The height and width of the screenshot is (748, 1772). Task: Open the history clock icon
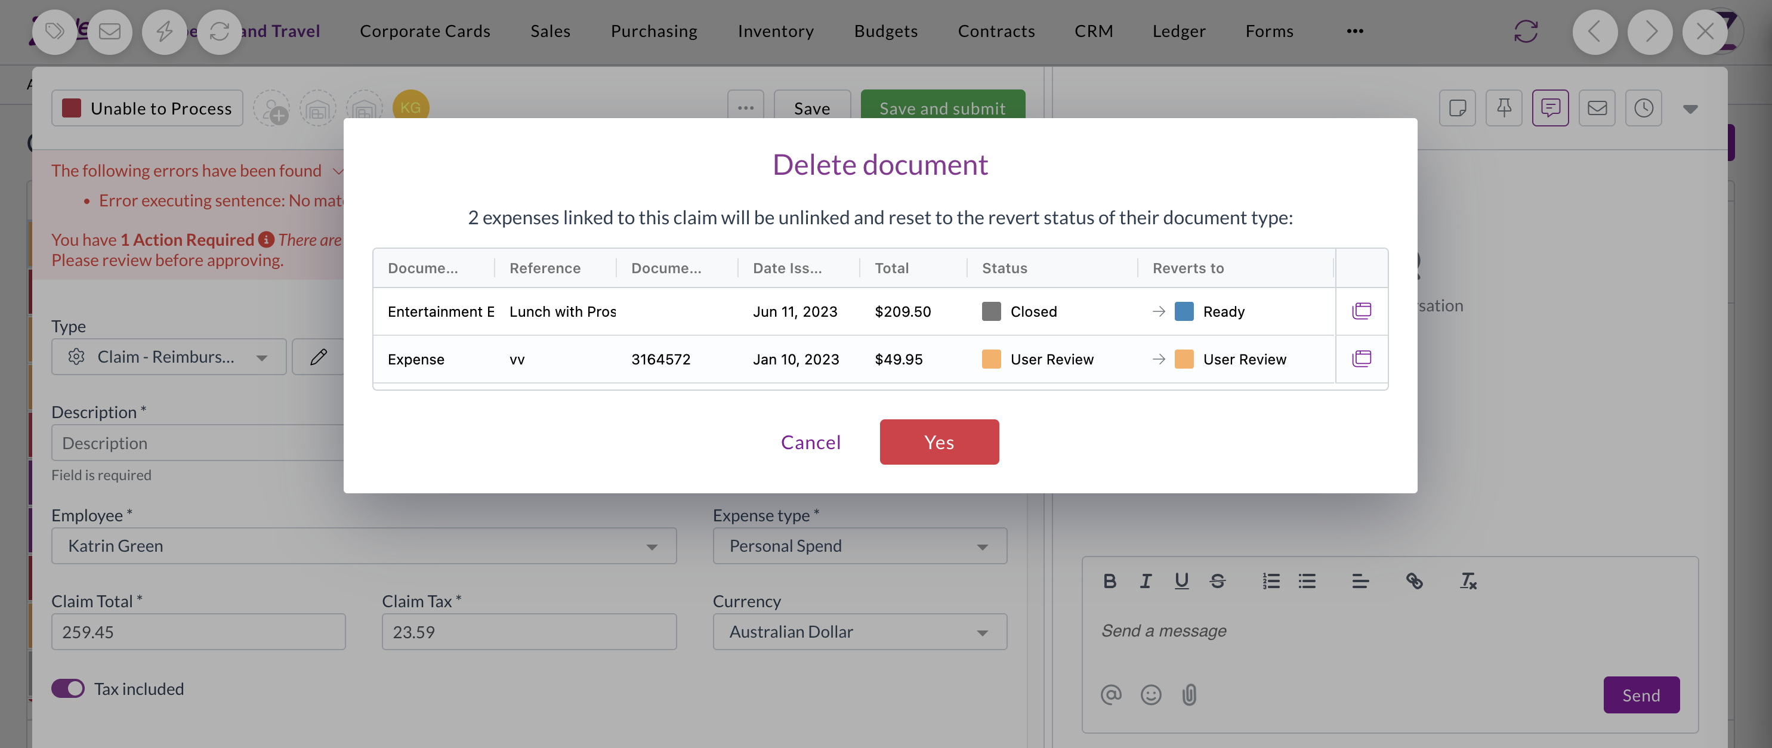coord(1643,108)
